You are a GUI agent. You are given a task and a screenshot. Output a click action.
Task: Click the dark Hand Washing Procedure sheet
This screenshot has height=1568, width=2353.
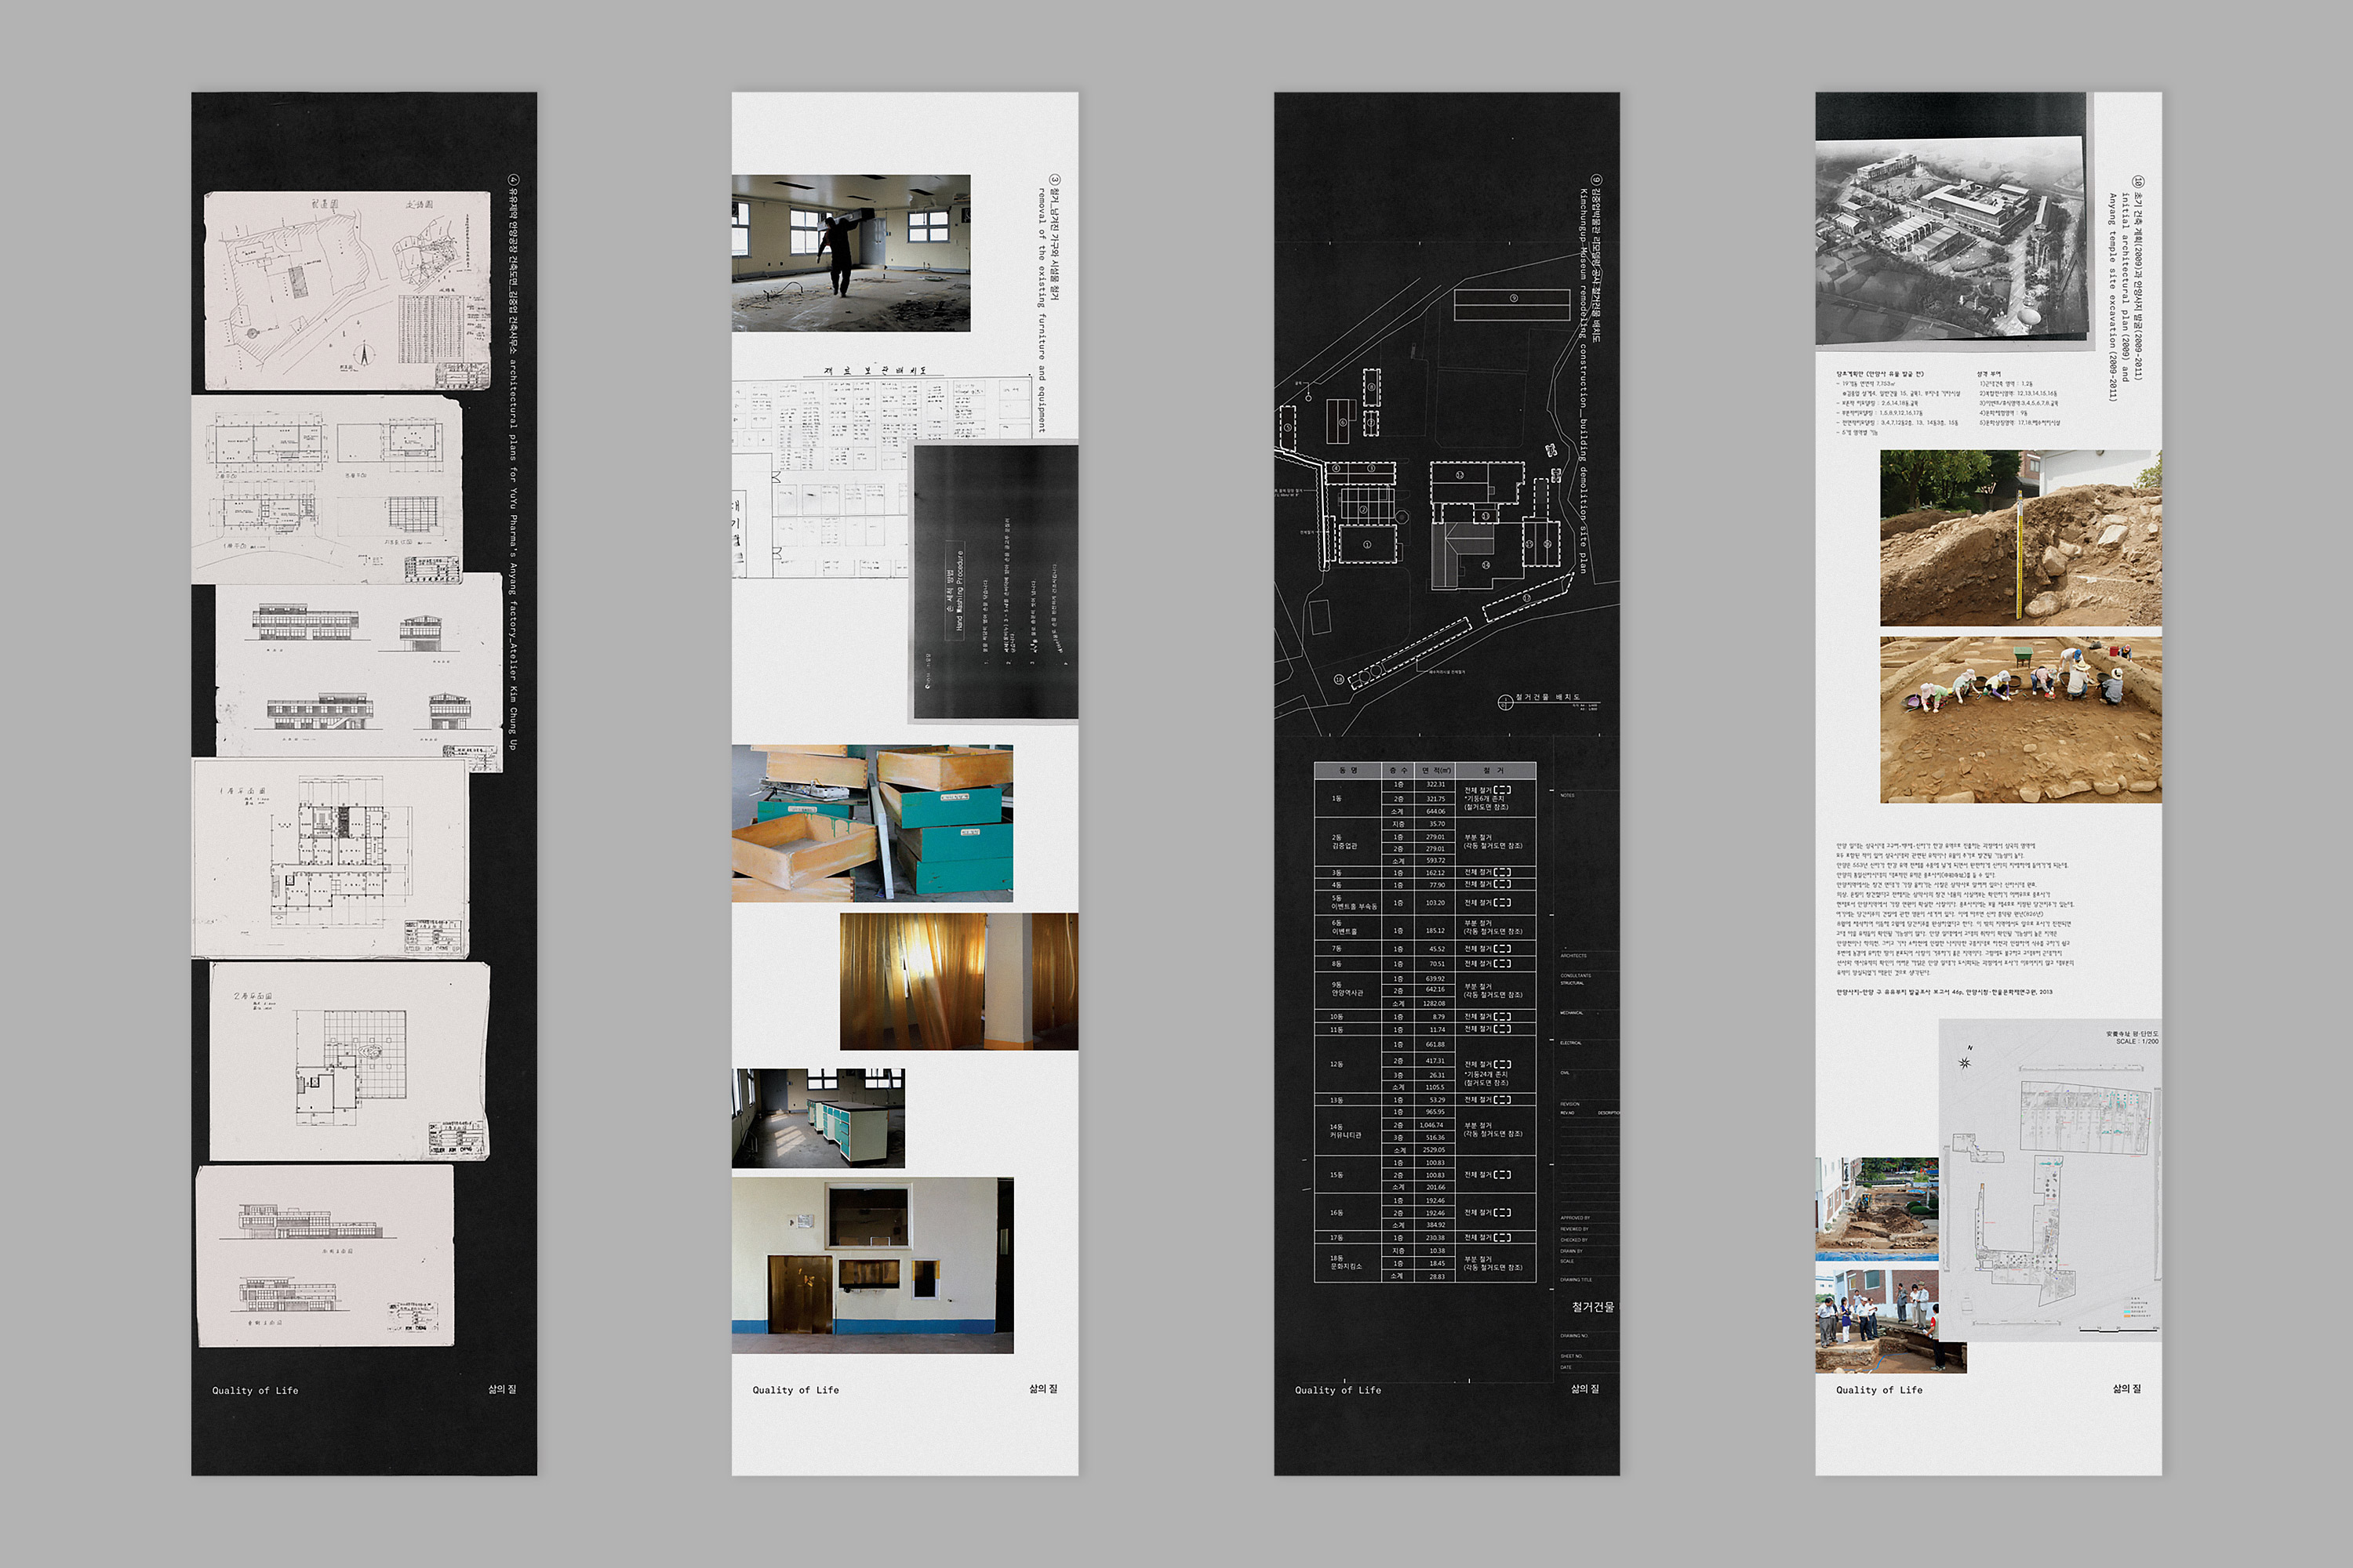tap(995, 582)
